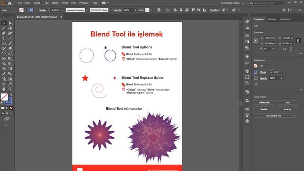Image resolution: width=304 pixels, height=171 pixels.
Task: Open the Gradient panel icon in the dock
Action: click(247, 42)
